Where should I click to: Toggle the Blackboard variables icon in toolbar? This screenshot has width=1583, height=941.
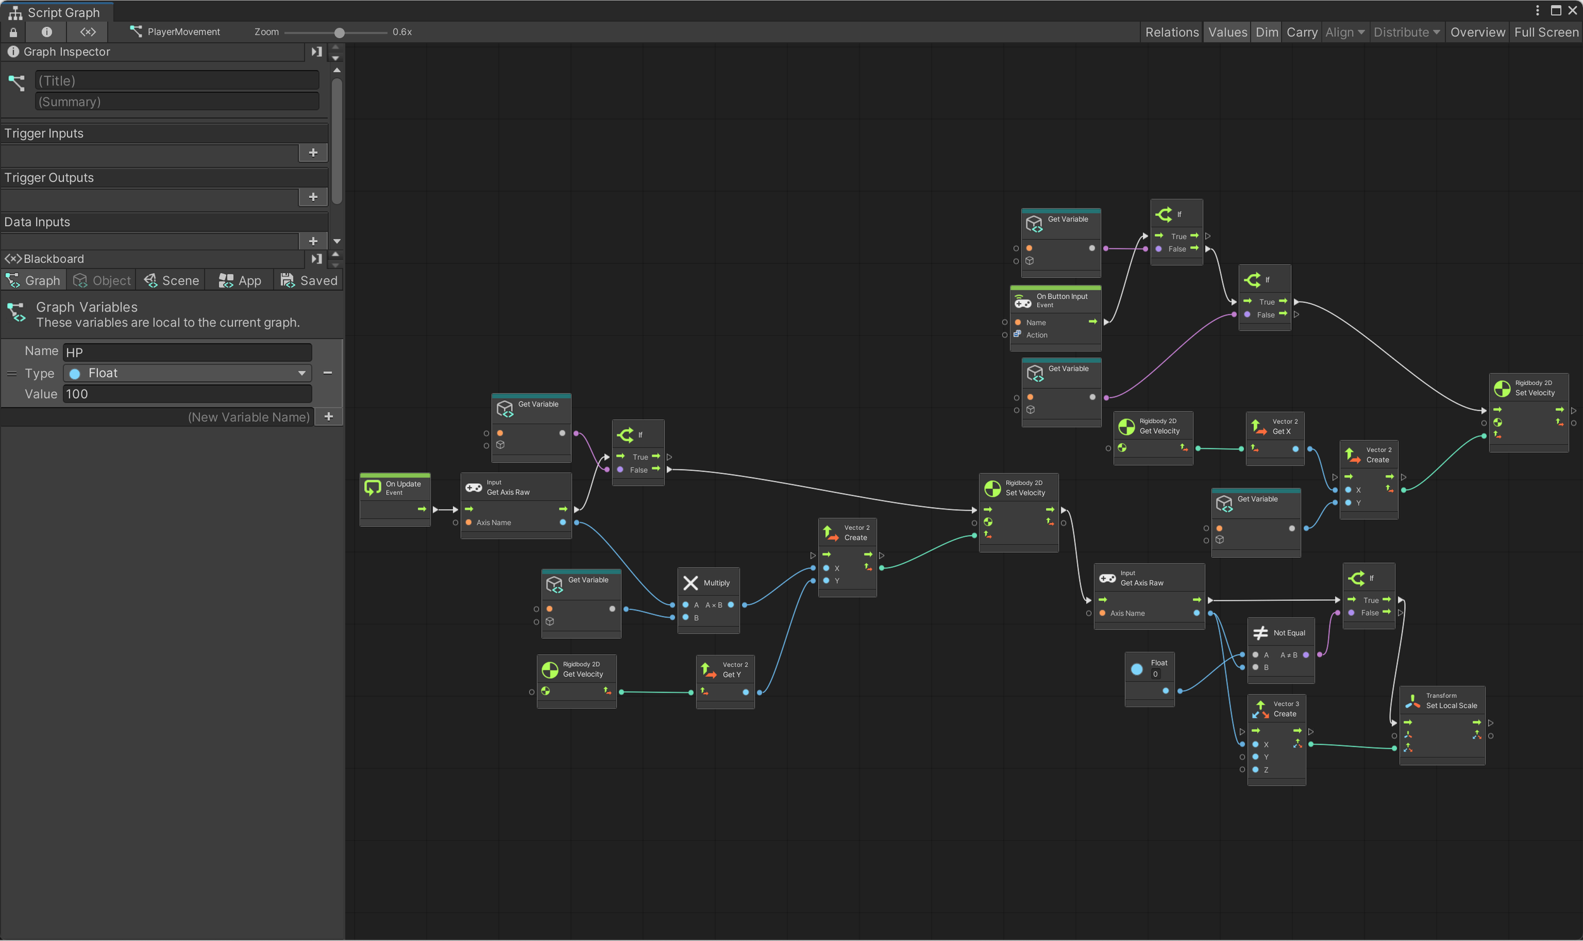88,32
